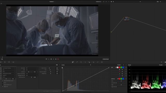Viewport: 166px width, 93px height.
Task: Play the clip in reverse
Action: point(49,59)
